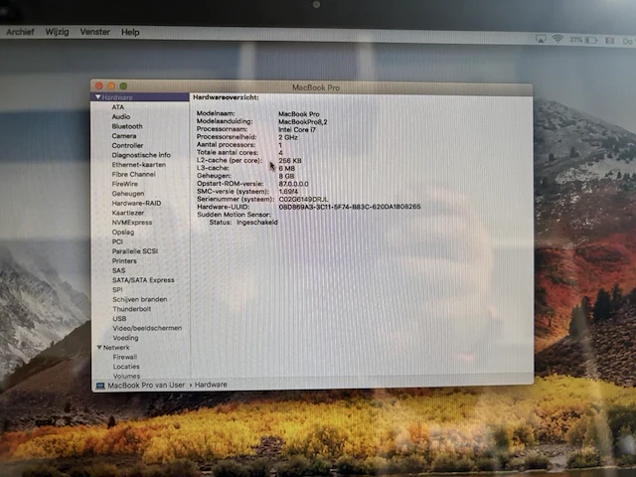Select SAS in the sidebar

119,270
